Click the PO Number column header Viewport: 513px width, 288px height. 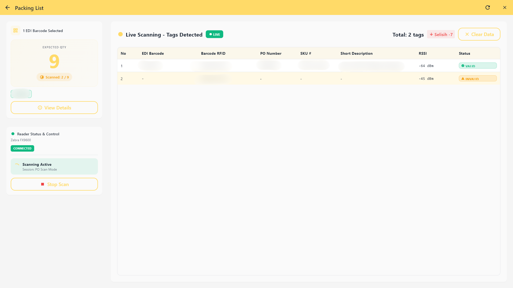[271, 53]
